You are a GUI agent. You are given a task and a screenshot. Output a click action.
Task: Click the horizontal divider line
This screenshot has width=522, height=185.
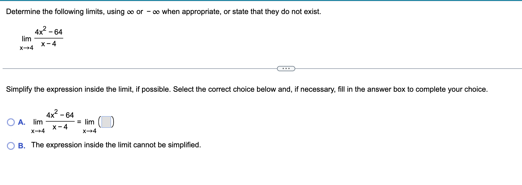pyautogui.click(x=130, y=68)
